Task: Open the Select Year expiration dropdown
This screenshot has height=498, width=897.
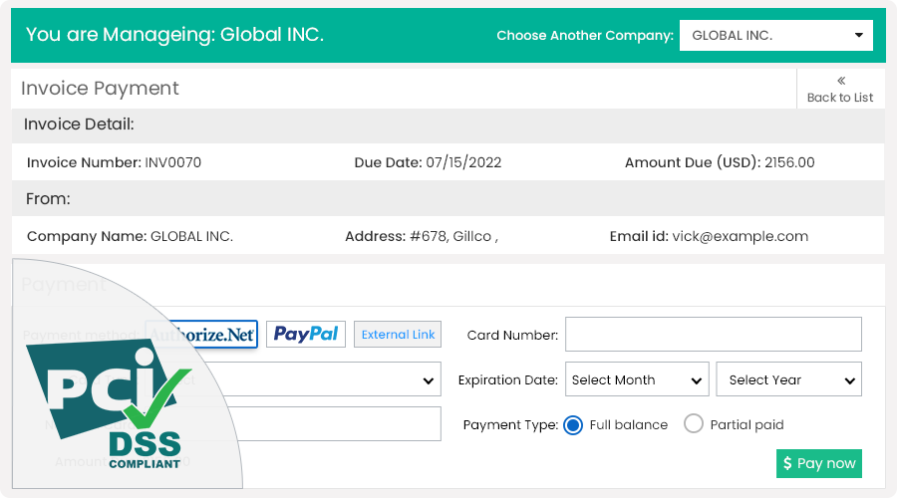Action: click(789, 379)
